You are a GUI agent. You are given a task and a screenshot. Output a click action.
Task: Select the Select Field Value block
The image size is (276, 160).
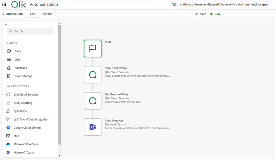[93, 75]
